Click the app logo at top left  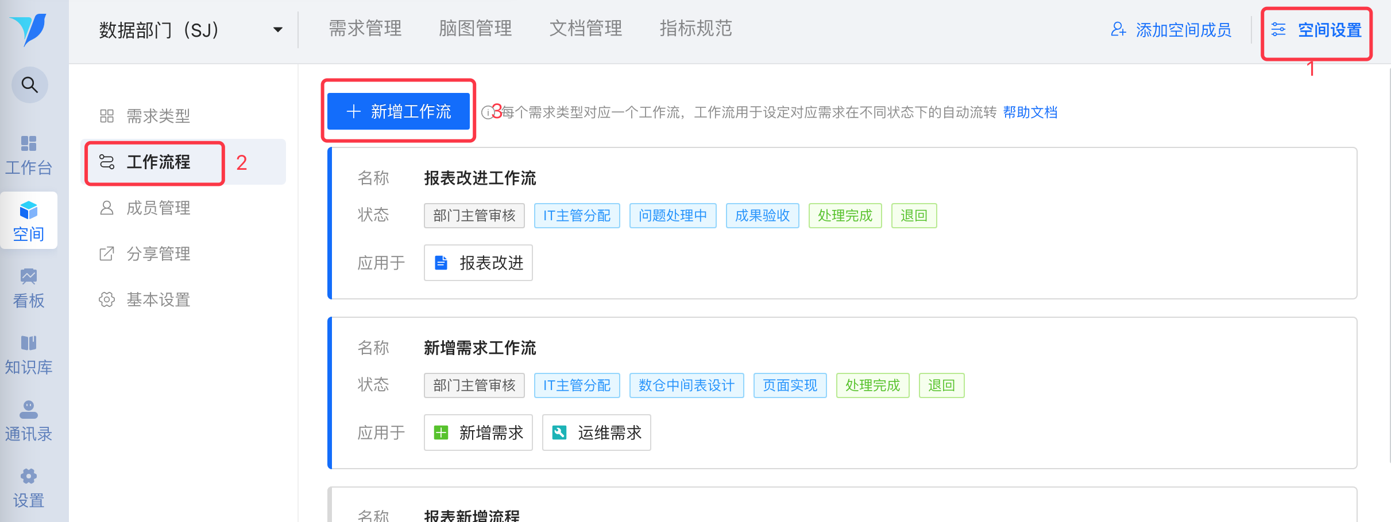28,30
